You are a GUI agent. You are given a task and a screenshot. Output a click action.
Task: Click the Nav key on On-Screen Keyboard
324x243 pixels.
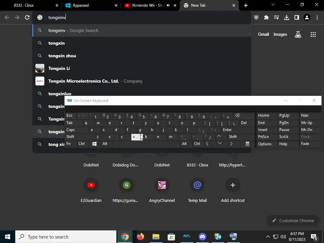310,116
